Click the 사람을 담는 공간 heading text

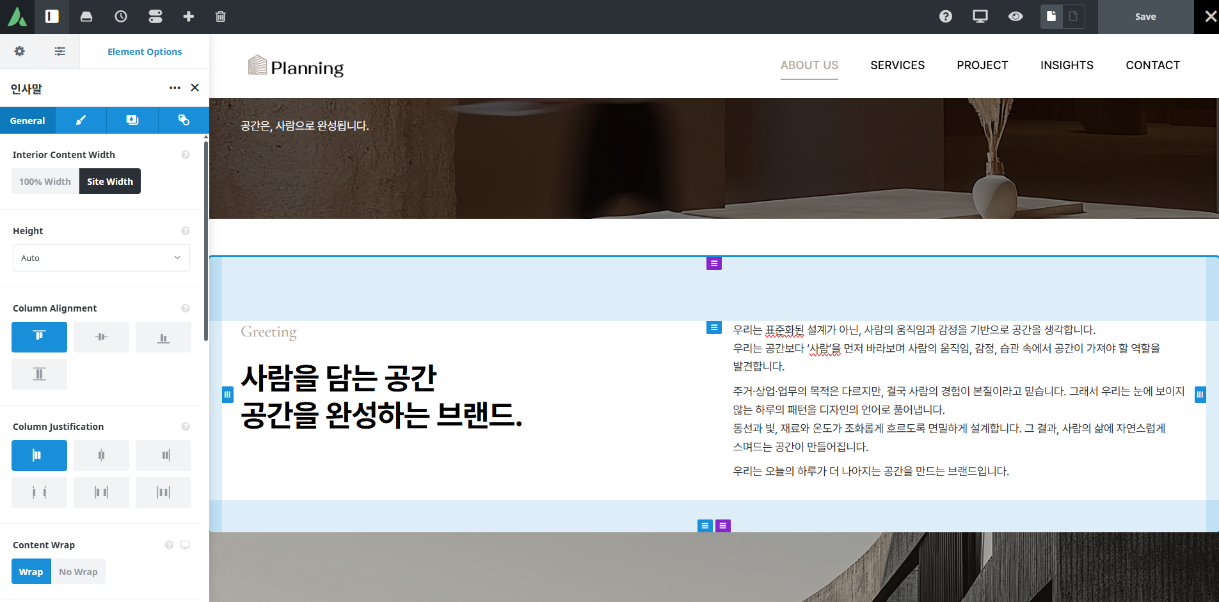click(x=339, y=378)
